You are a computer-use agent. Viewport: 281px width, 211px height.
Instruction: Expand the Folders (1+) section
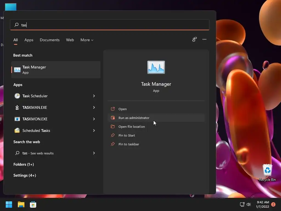point(24,164)
